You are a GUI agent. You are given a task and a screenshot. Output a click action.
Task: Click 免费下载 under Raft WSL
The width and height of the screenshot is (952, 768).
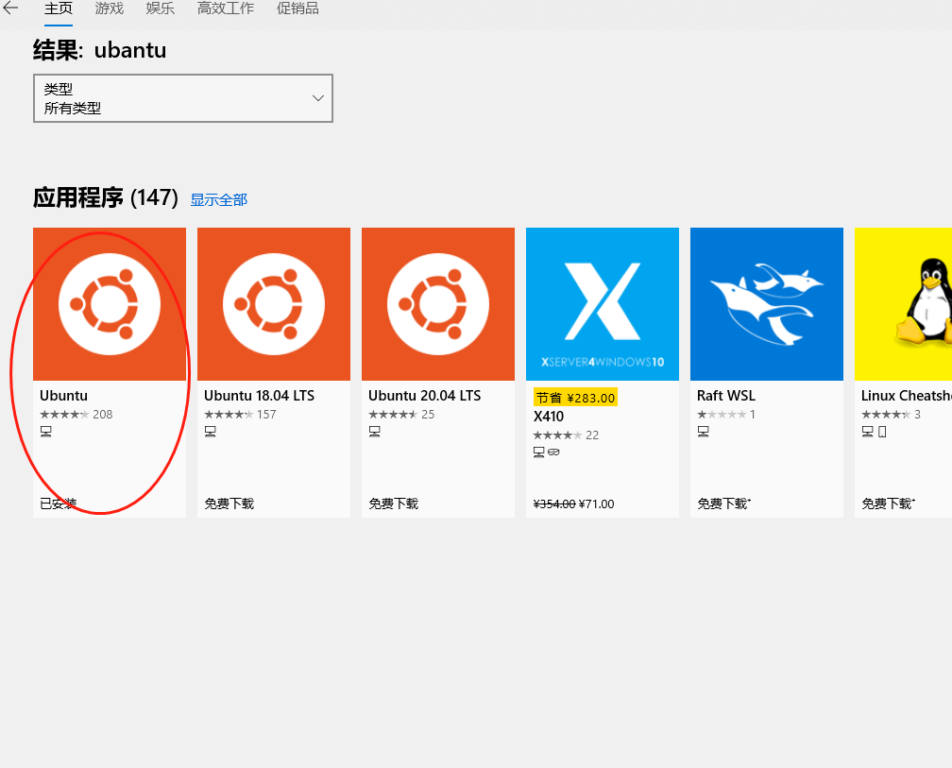click(x=723, y=503)
